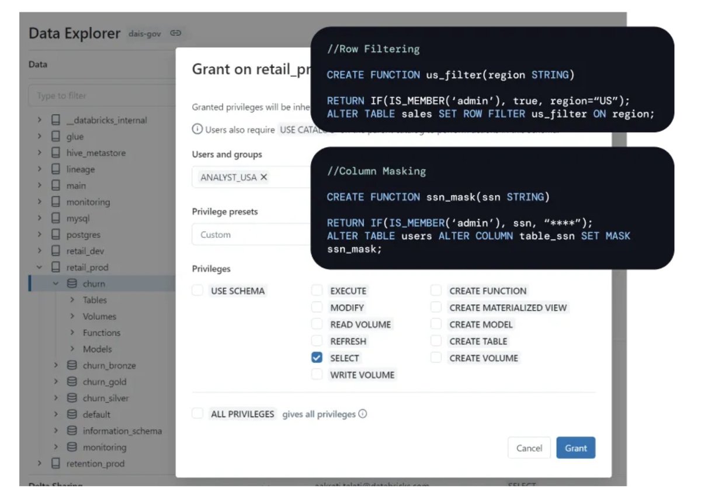Click the churn_gold schema icon

coord(71,382)
